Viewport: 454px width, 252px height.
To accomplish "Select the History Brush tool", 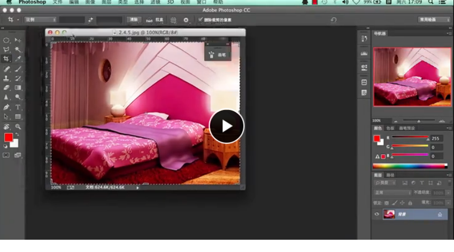I will point(18,78).
